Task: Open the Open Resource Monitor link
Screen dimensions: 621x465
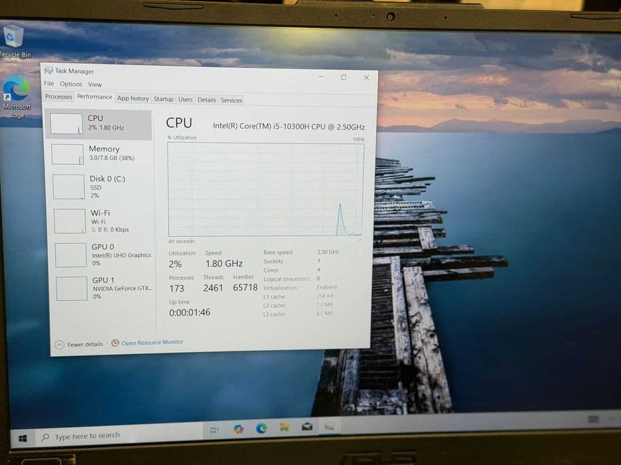Action: (x=152, y=342)
